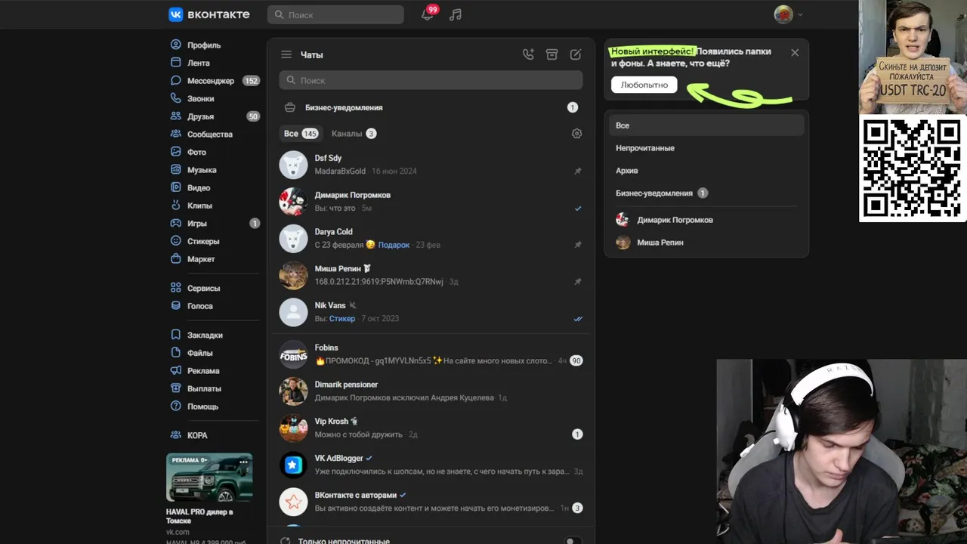Select Все folder in right panel
Image resolution: width=967 pixels, height=544 pixels.
tap(706, 125)
